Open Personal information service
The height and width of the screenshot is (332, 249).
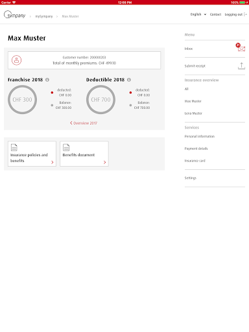pos(200,136)
